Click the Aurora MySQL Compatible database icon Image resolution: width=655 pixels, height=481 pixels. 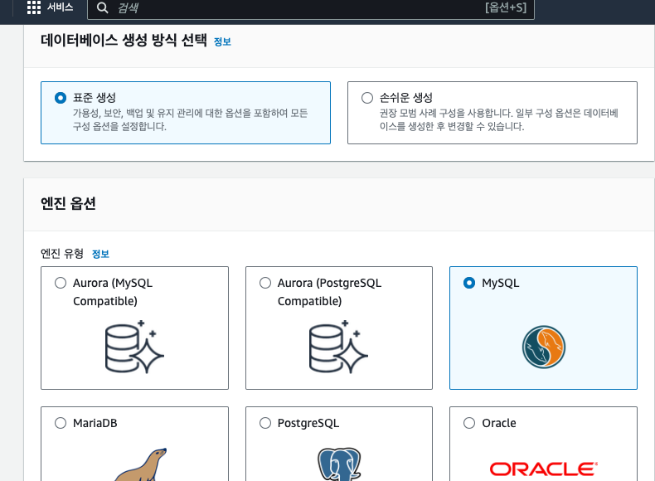pyautogui.click(x=134, y=347)
